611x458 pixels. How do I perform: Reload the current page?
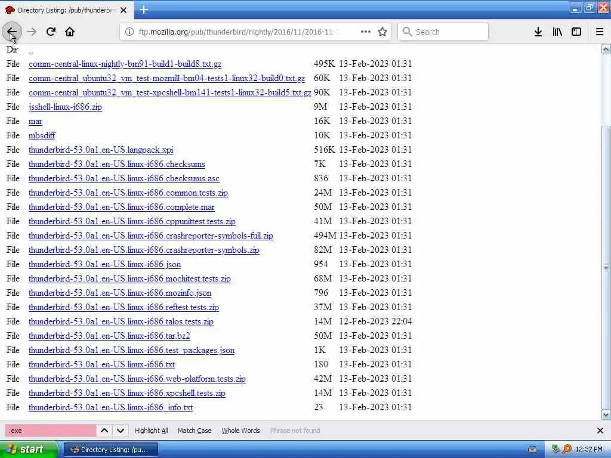(x=51, y=32)
